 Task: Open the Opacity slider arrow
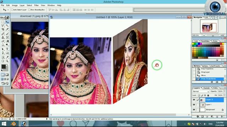click(224, 91)
